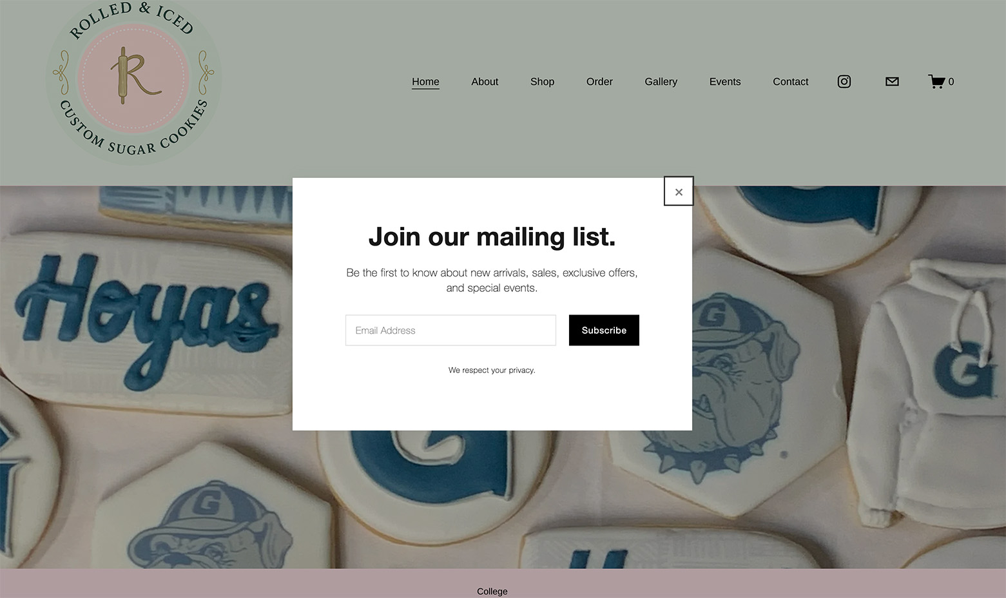This screenshot has height=598, width=1006.
Task: Open the Contact page
Action: (x=790, y=82)
